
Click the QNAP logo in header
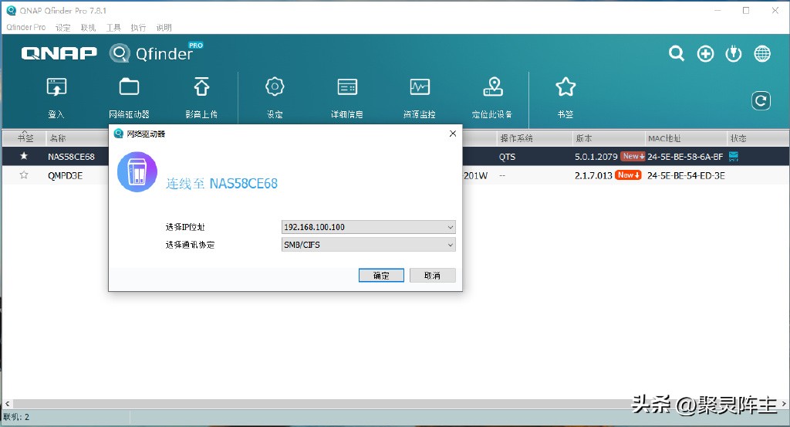pos(59,53)
